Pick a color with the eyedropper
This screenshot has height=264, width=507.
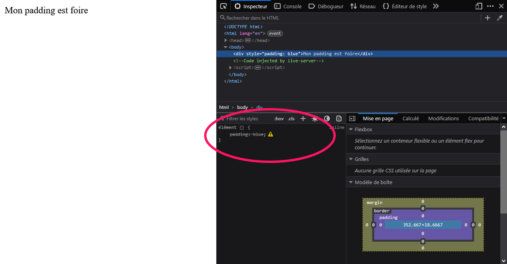(500, 18)
